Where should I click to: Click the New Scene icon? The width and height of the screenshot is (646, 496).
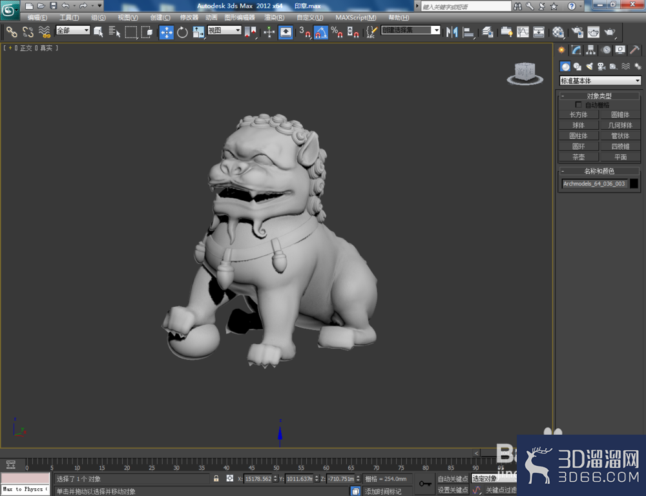coord(29,6)
